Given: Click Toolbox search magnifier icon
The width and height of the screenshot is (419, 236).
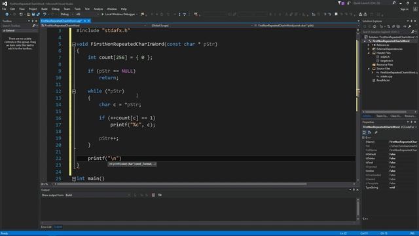Looking at the screenshot, I should coord(34,26).
